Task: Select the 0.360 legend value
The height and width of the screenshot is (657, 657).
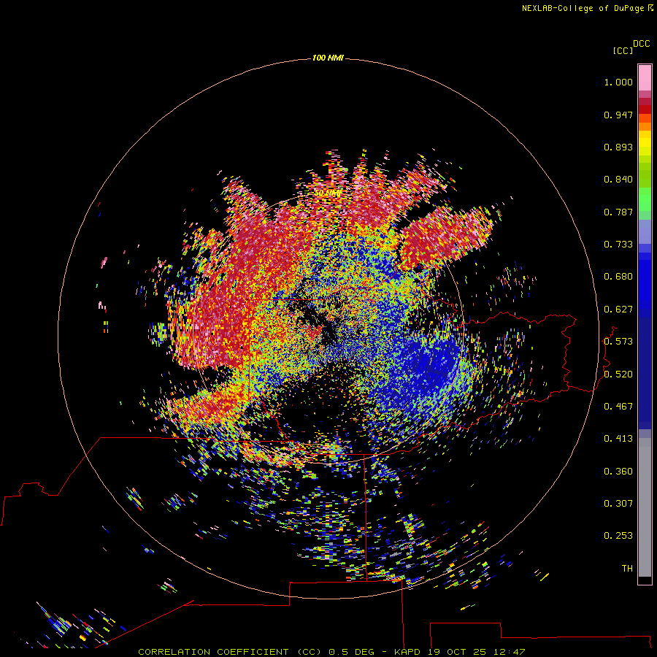Action: (x=618, y=472)
